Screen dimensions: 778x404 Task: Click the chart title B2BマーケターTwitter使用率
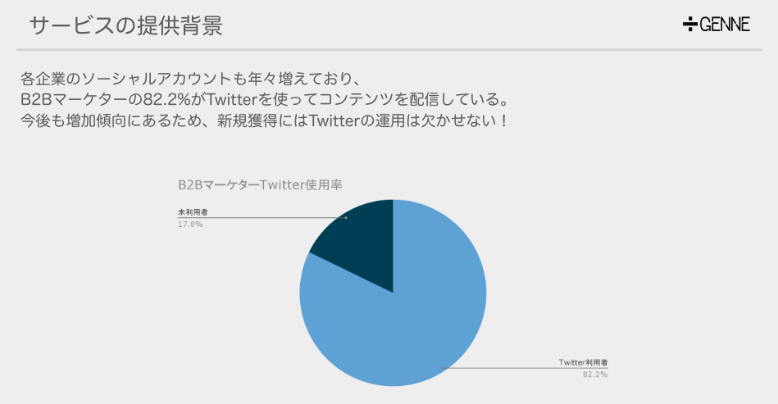[260, 184]
